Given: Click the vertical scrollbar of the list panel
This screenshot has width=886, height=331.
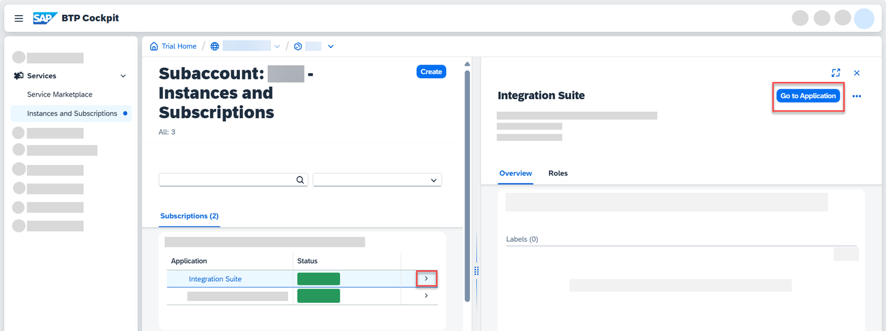Looking at the screenshot, I should pos(468,185).
